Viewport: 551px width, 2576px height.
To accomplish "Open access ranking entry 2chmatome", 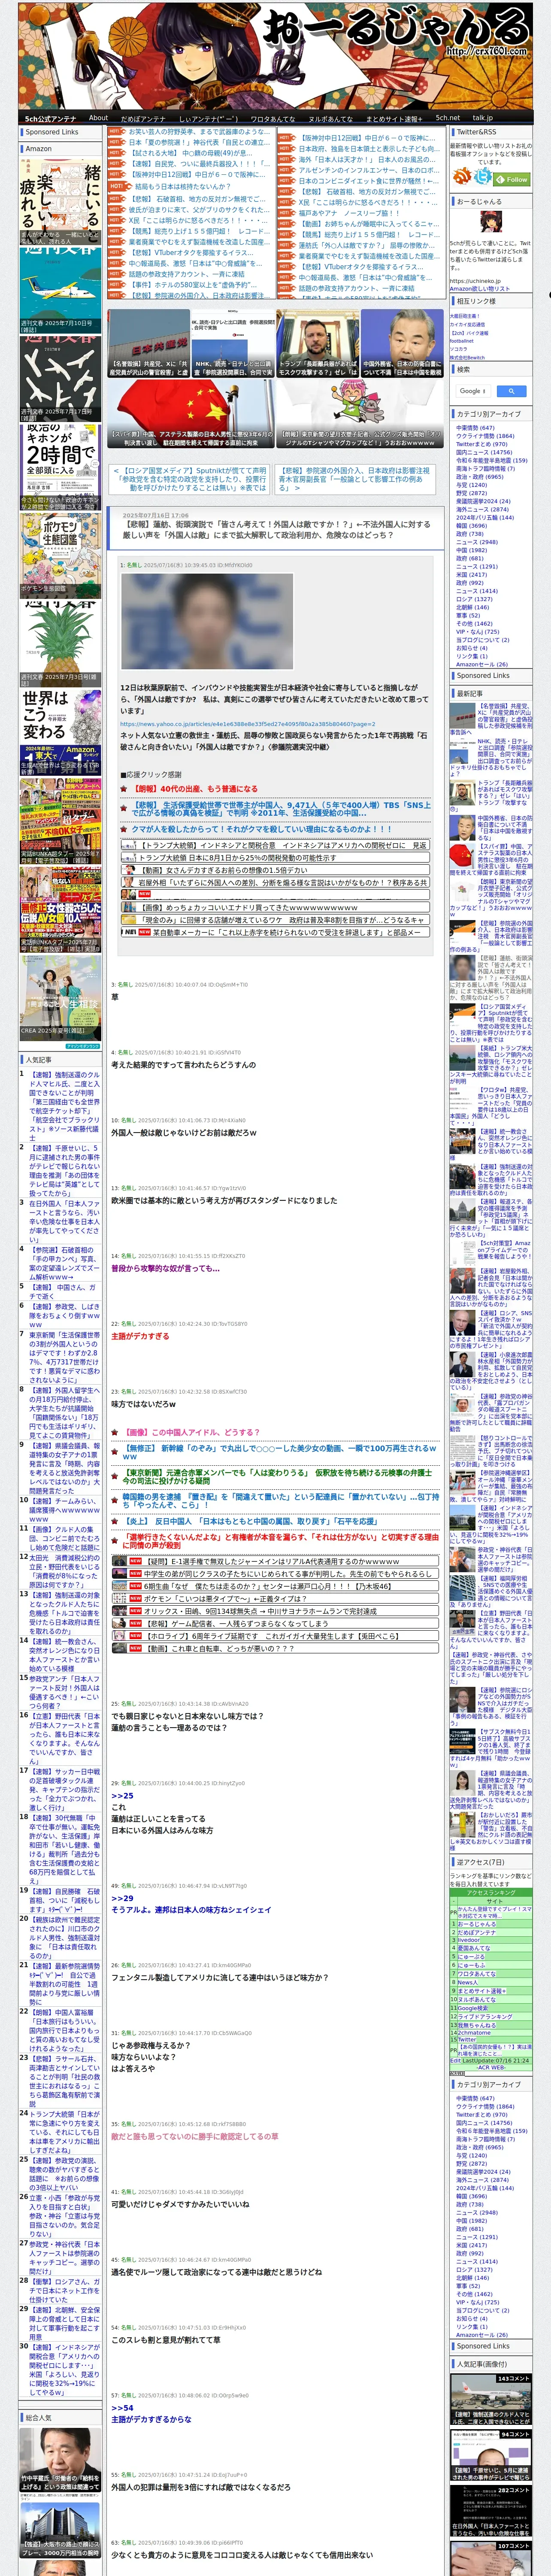I will tap(475, 2032).
